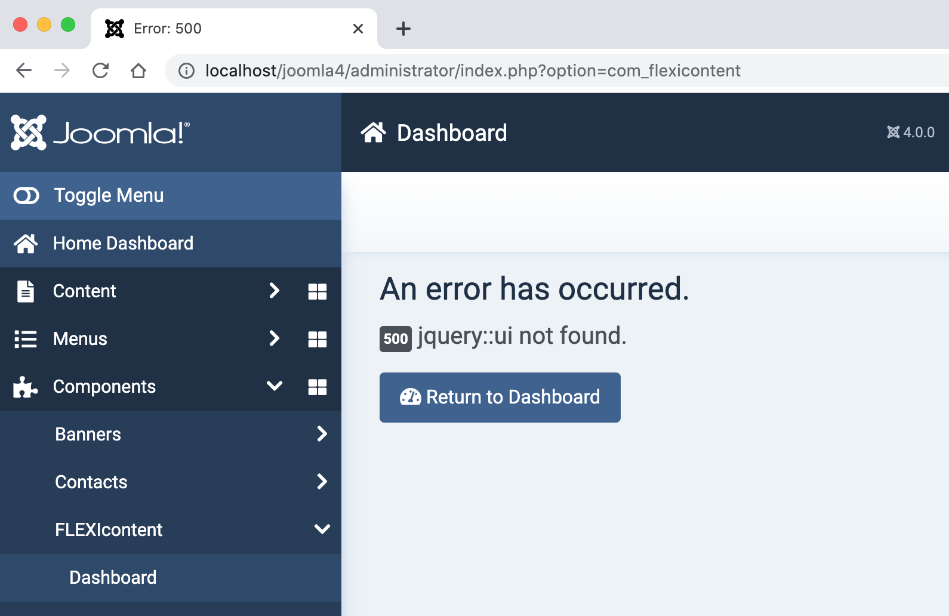Select the 'Error: 500' browser tab

coord(234,29)
